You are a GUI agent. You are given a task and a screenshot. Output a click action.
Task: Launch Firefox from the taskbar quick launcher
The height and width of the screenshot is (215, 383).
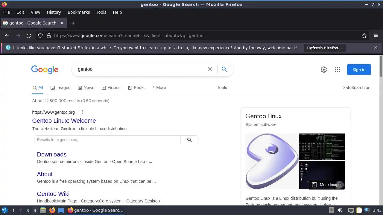coord(52,211)
